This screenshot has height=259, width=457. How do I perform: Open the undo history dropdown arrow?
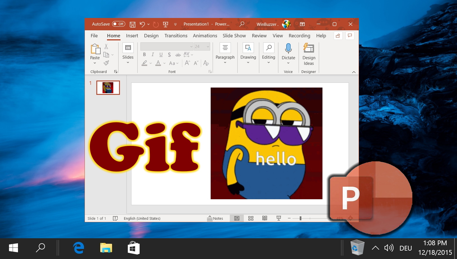(x=148, y=24)
